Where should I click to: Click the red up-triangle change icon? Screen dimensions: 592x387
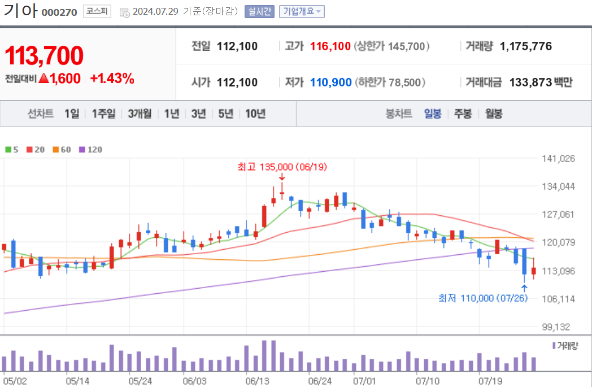[44, 78]
